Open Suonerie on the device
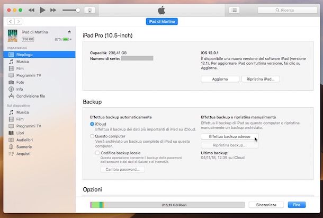Screen dimensions: 323x218 click(40, 147)
